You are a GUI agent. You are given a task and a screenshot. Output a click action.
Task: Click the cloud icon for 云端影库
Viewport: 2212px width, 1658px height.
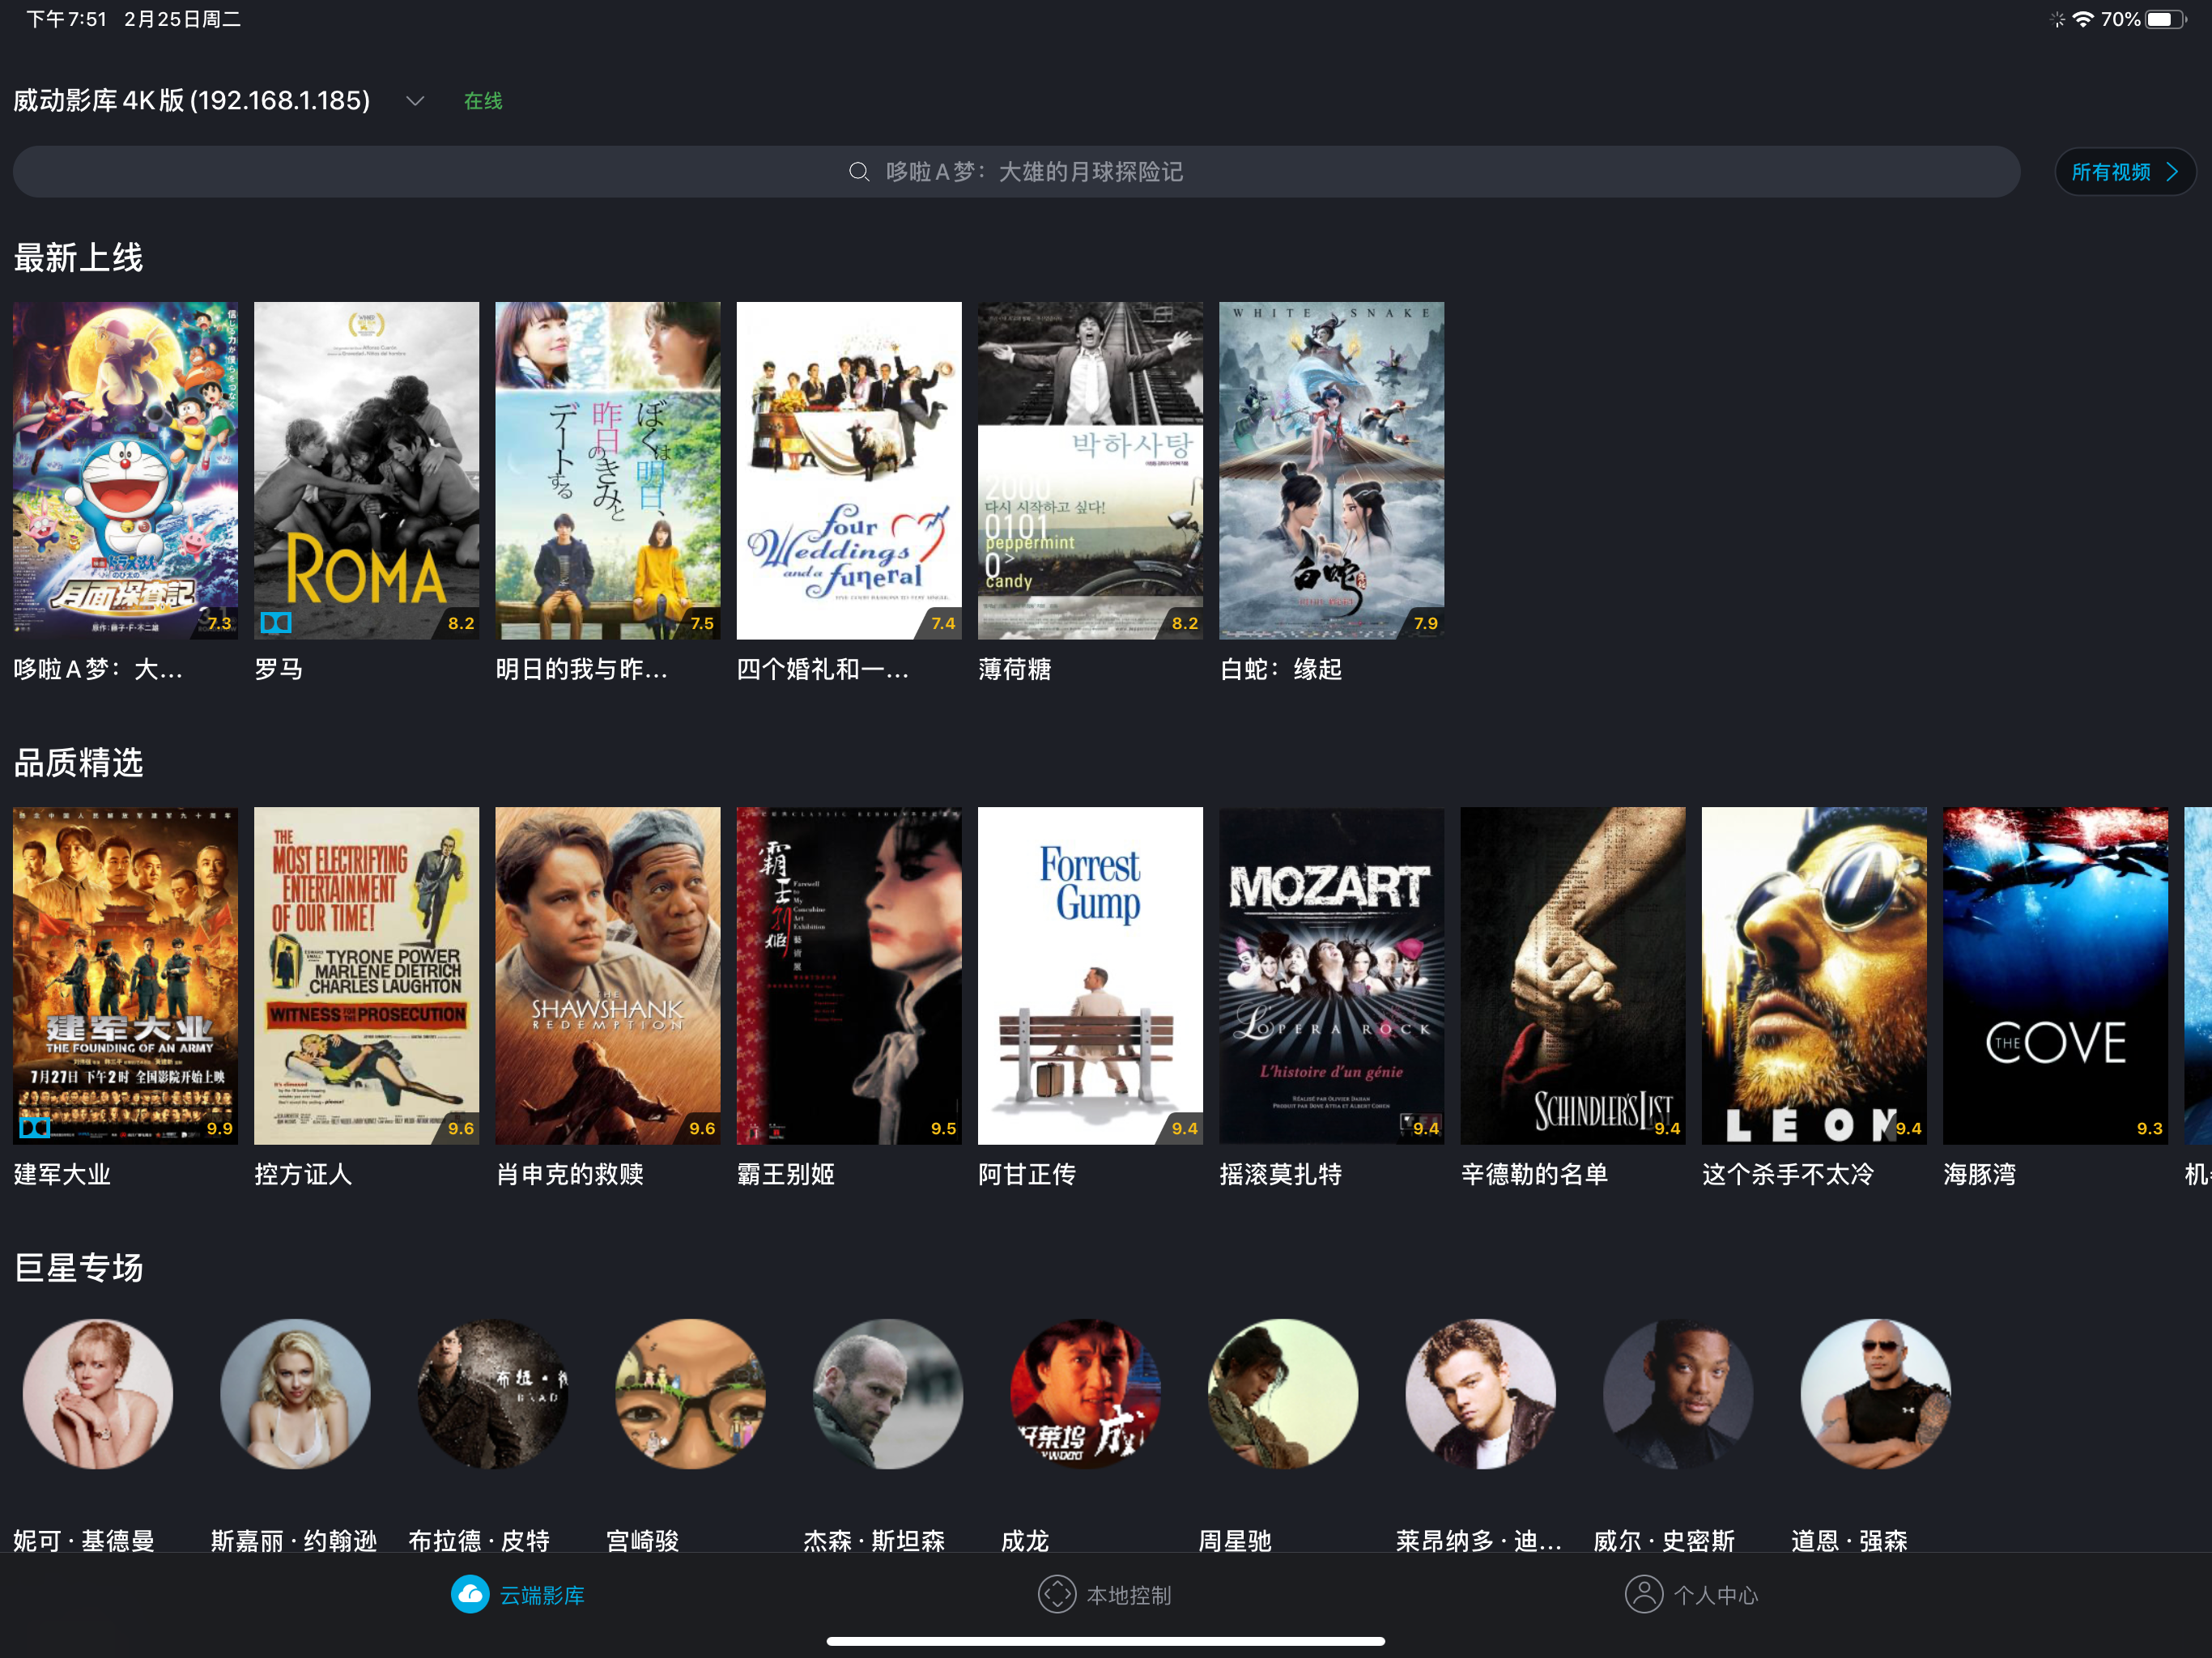470,1594
